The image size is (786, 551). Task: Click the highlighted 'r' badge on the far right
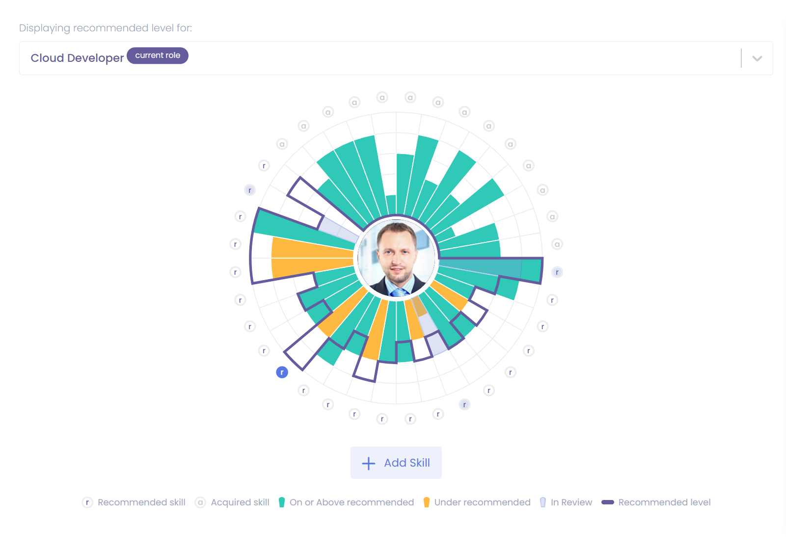click(x=557, y=272)
